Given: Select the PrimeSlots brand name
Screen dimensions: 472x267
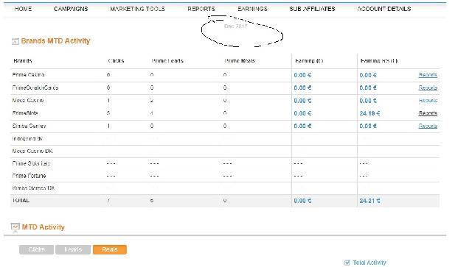Looking at the screenshot, I should pyautogui.click(x=25, y=113).
